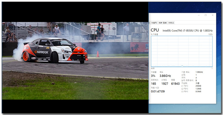The width and height of the screenshot is (223, 115).
Task: Click the L3 cache 8.0MB value
Action: 198,91
